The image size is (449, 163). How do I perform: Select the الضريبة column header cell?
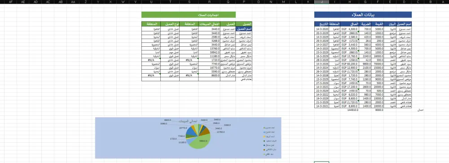pos(365,24)
